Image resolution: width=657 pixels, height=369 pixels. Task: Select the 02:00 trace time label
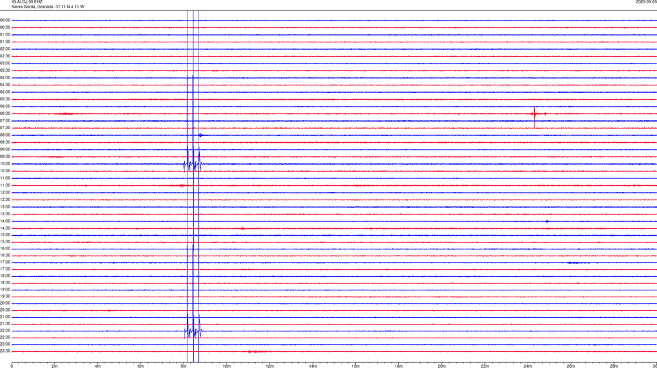(5, 49)
